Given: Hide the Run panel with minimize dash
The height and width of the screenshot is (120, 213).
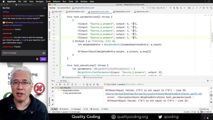Looking at the screenshot, I should pos(211,81).
